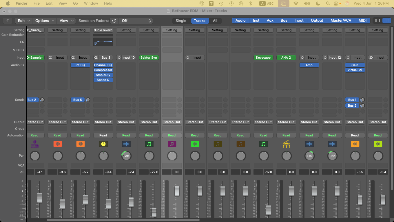Screen dimensions: 394x222
Task: Click the Bluetooth menu bar icon
Action: 251,3
